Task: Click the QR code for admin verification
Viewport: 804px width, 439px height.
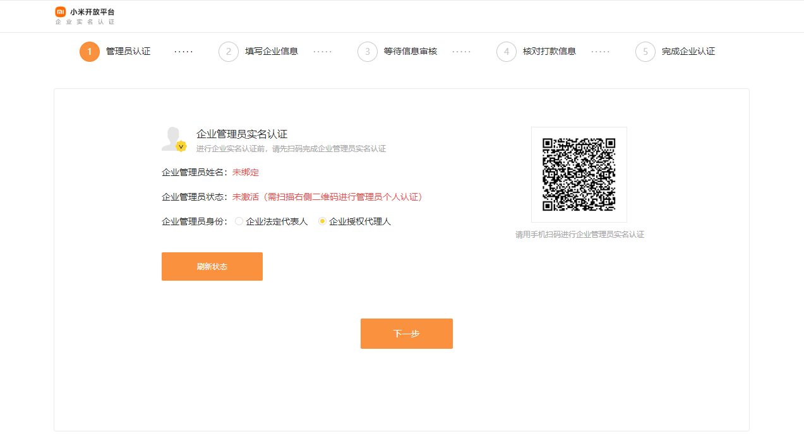Action: 579,175
